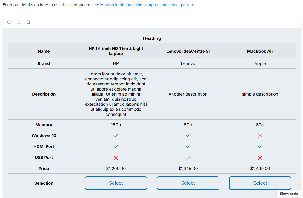Click the 'Windows 10' row label
Image resolution: width=303 pixels, height=198 pixels.
tap(44, 135)
